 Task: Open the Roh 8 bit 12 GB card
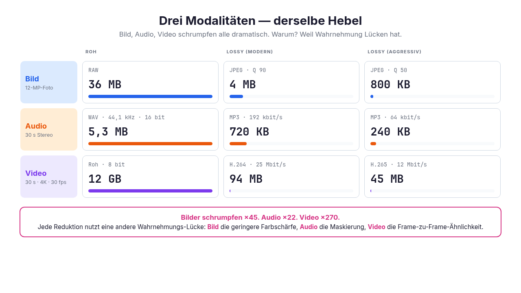click(x=150, y=177)
